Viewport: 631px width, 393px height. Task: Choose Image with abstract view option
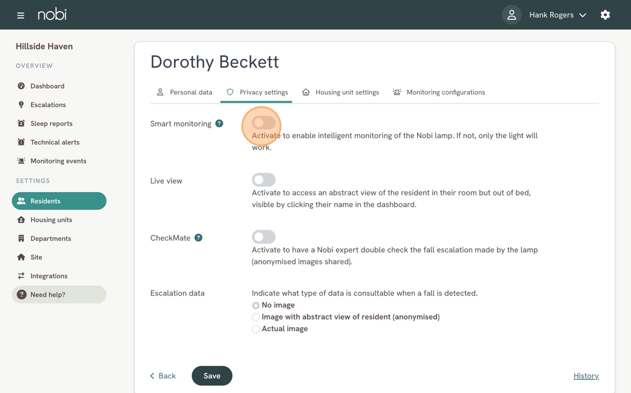coord(256,317)
